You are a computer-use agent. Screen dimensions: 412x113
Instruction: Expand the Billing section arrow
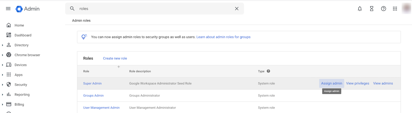(3, 105)
